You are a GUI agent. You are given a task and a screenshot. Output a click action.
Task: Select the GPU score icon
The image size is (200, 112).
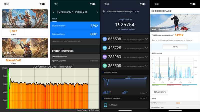(x=105, y=48)
